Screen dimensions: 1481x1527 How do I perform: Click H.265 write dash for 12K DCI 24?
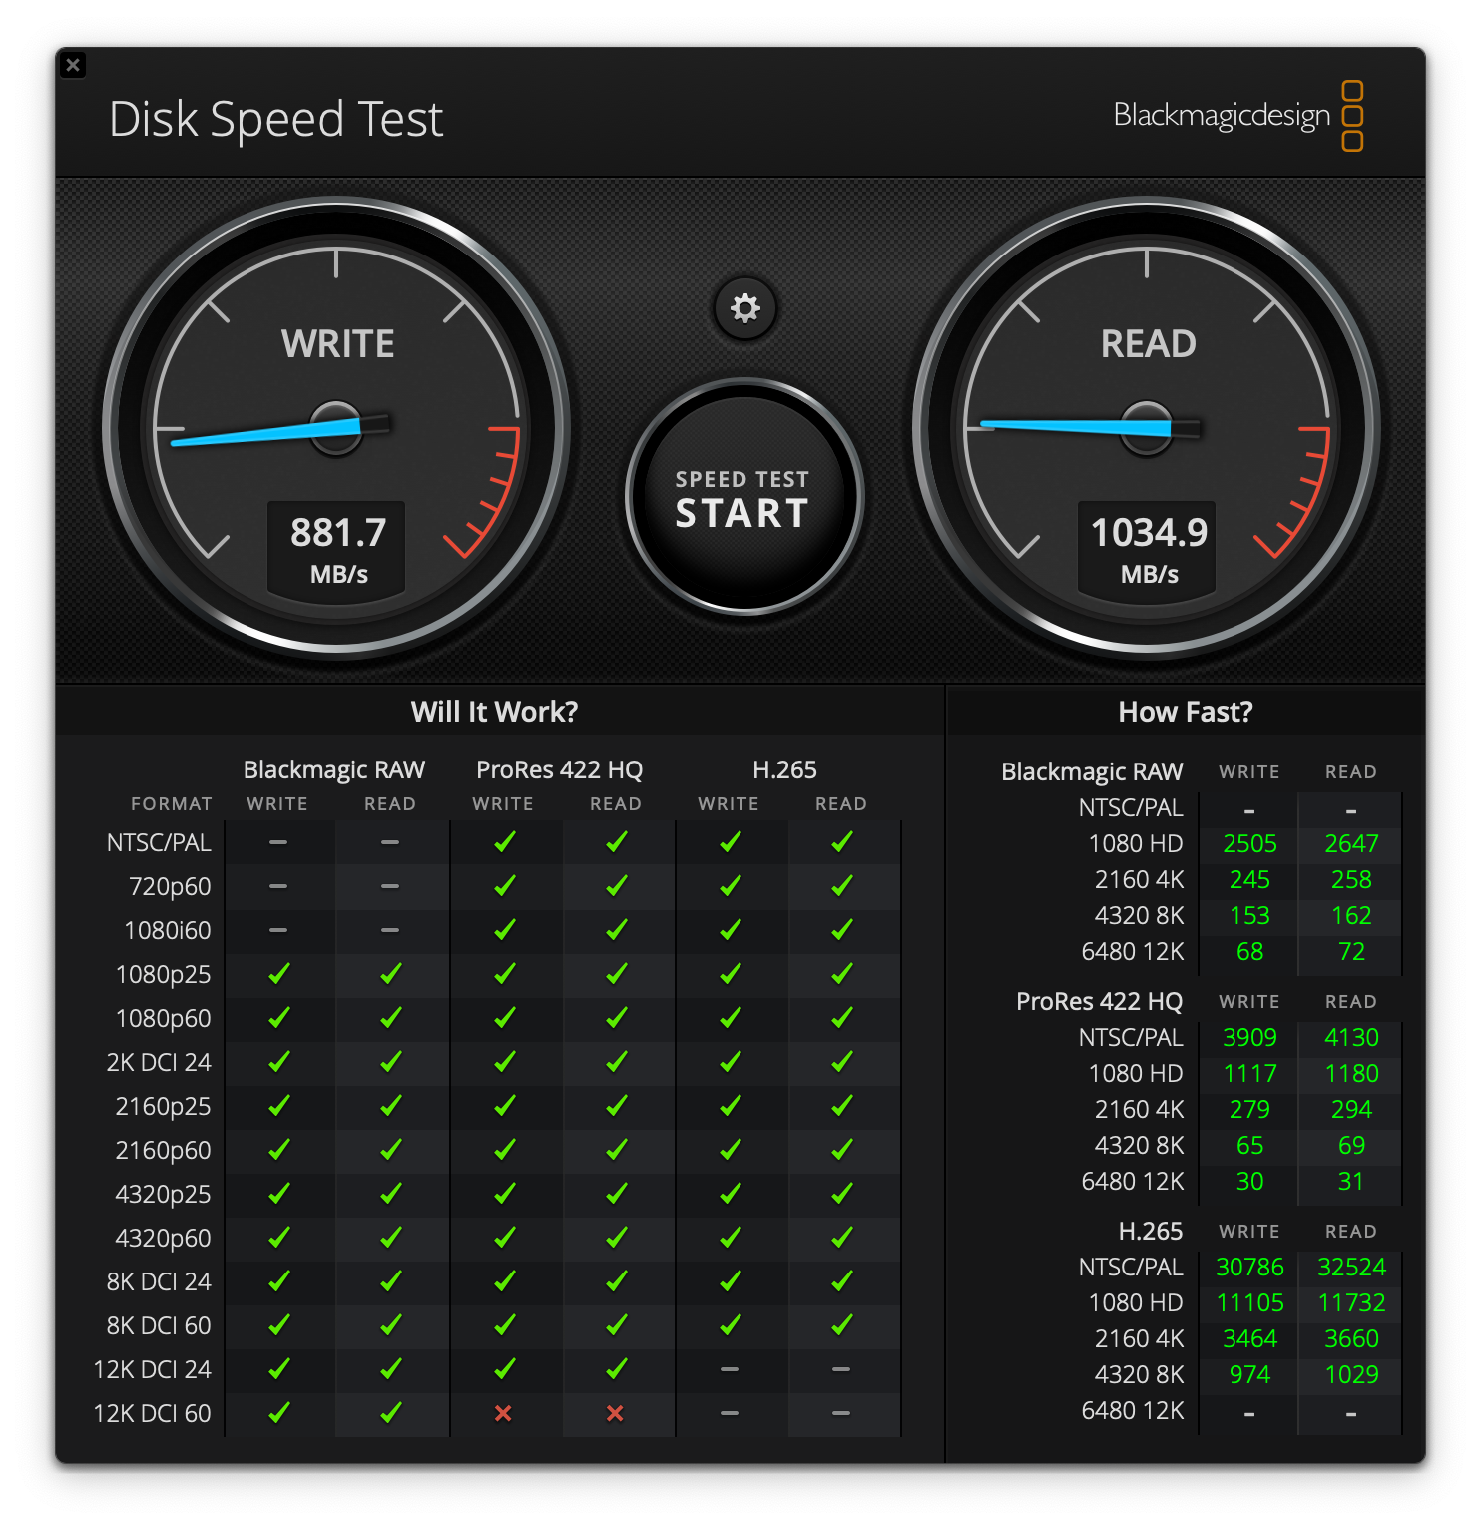pos(730,1369)
